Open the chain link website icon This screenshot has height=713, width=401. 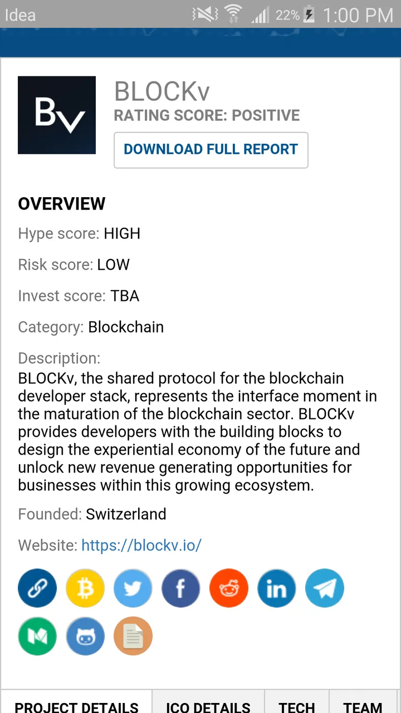[x=37, y=588]
